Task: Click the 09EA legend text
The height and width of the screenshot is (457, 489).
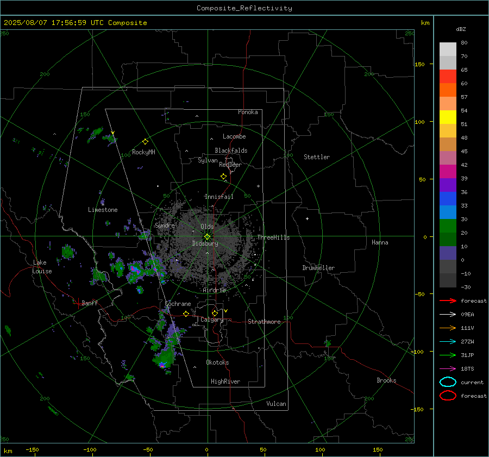Action: 467,315
